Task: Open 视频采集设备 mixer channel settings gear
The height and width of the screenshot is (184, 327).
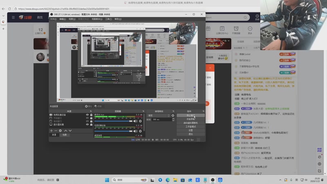Action: click(x=140, y=131)
